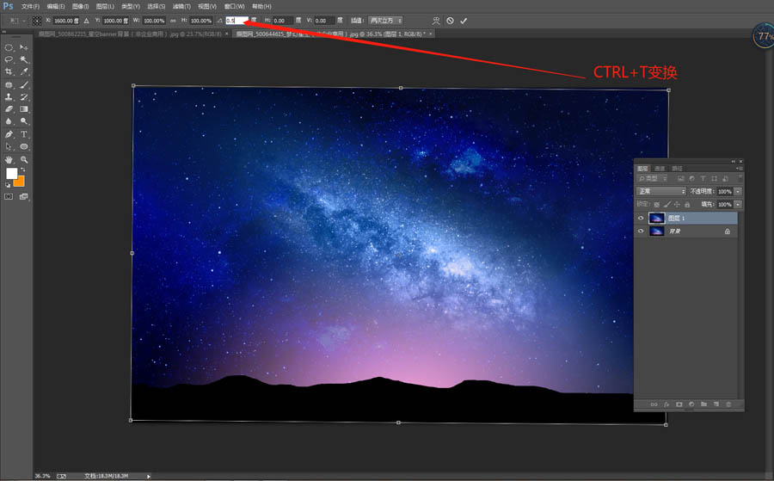774x481 pixels.
Task: Reset default foreground and background colors
Action: pos(8,185)
